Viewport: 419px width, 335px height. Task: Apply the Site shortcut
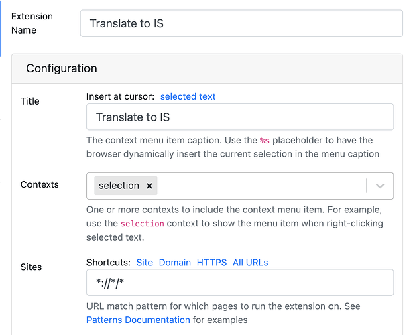coord(145,262)
